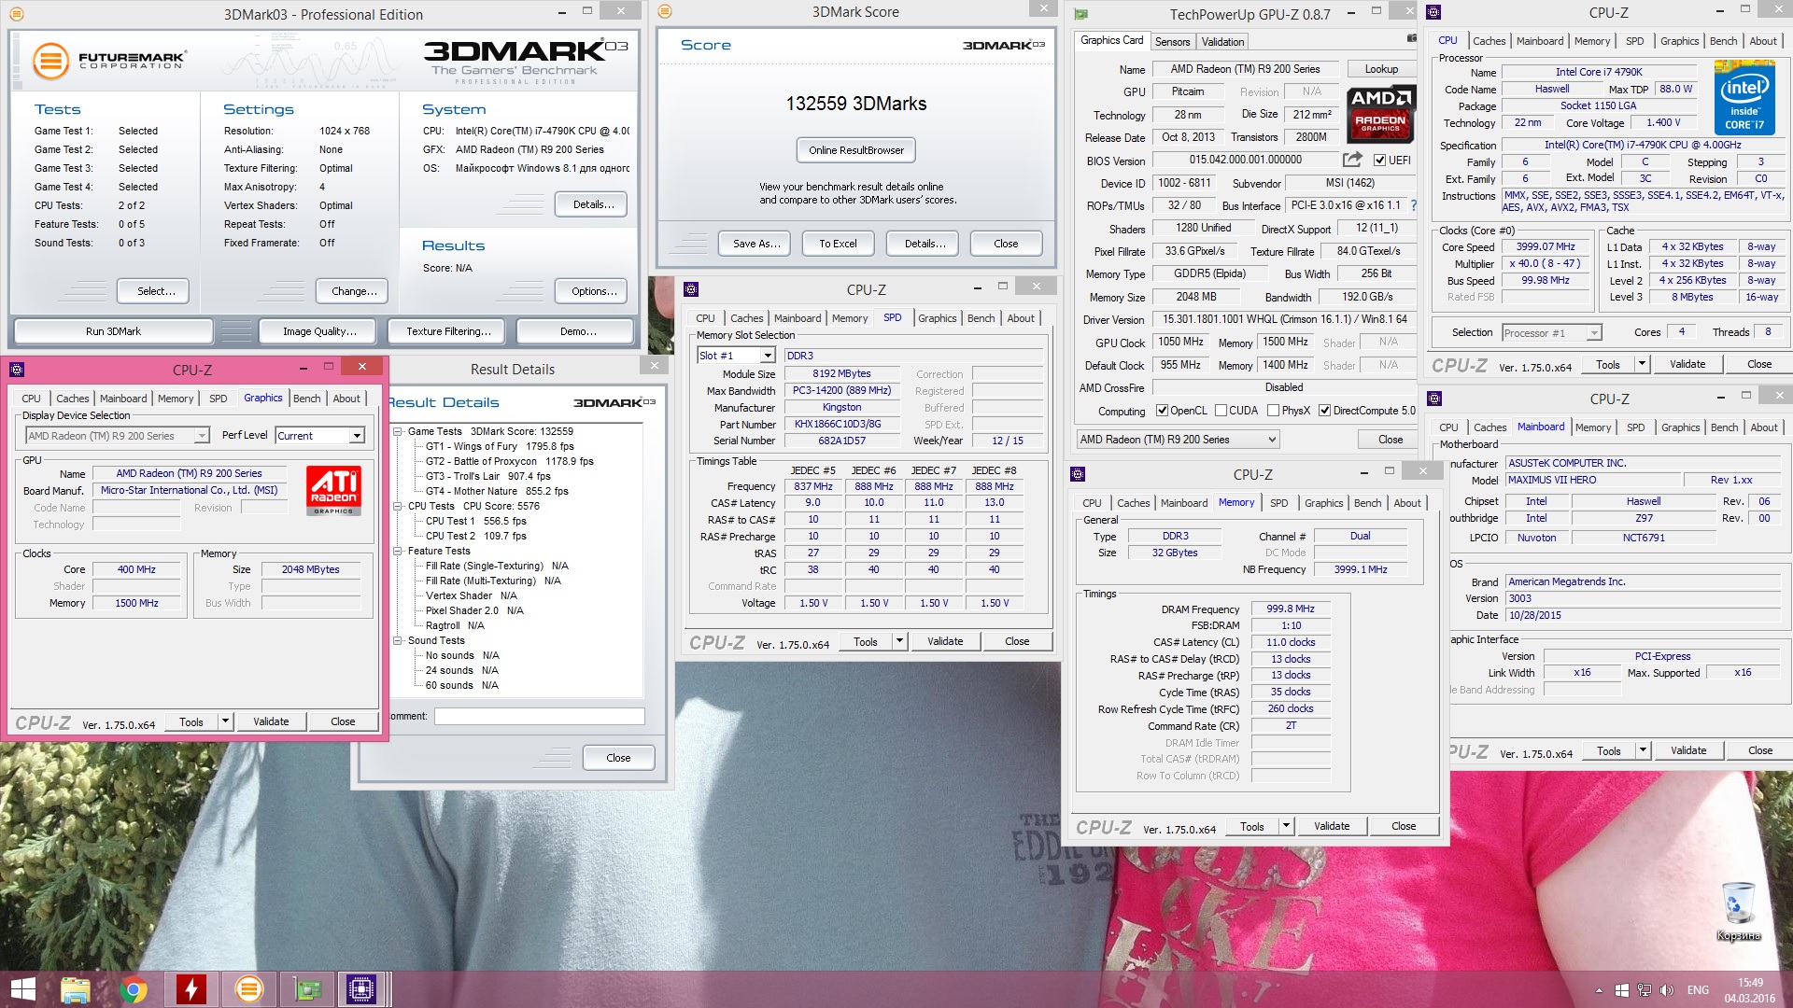This screenshot has height=1008, width=1793.
Task: Toggle the CUDA checkbox in GPU-Z
Action: pos(1221,411)
